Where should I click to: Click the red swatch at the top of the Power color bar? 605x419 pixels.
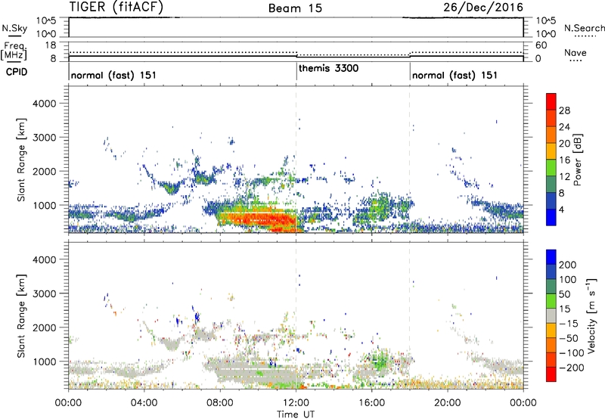click(551, 102)
